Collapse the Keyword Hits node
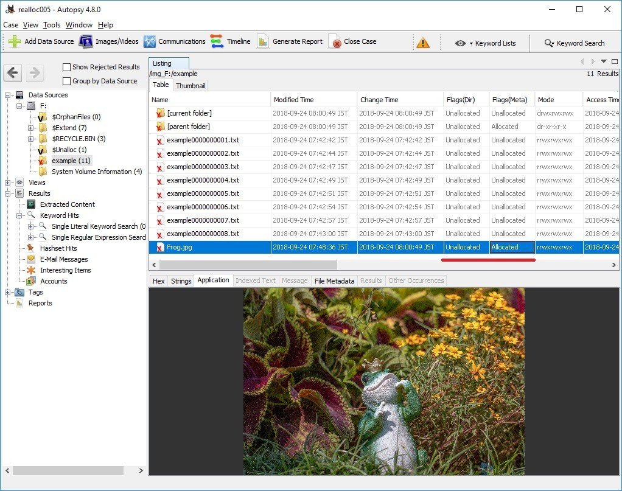 coord(19,215)
